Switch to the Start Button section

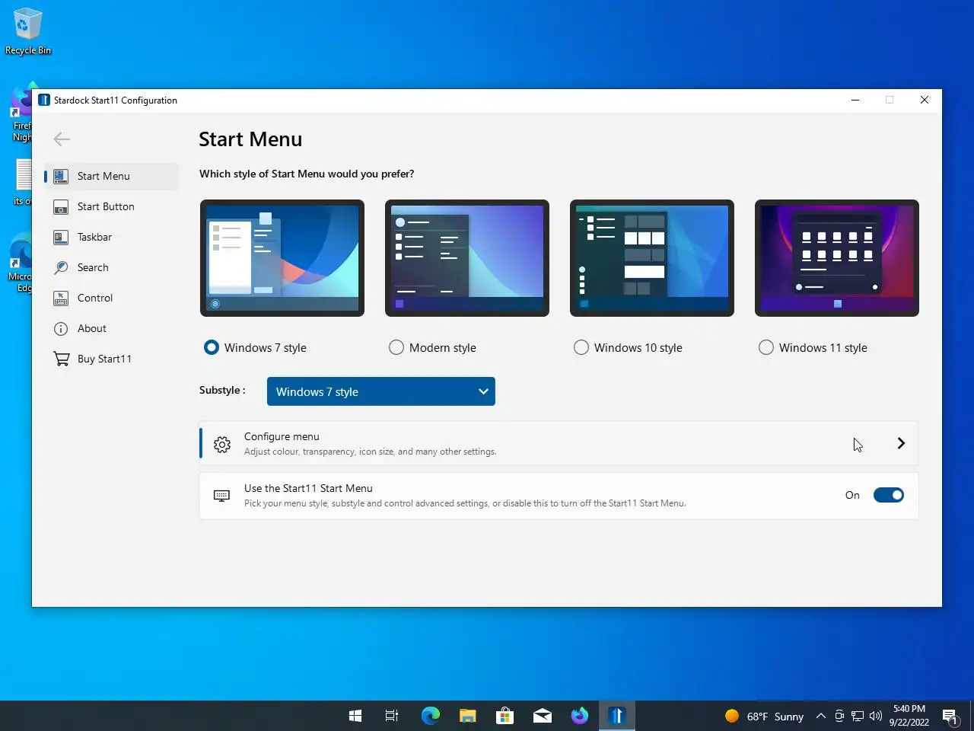click(111, 206)
